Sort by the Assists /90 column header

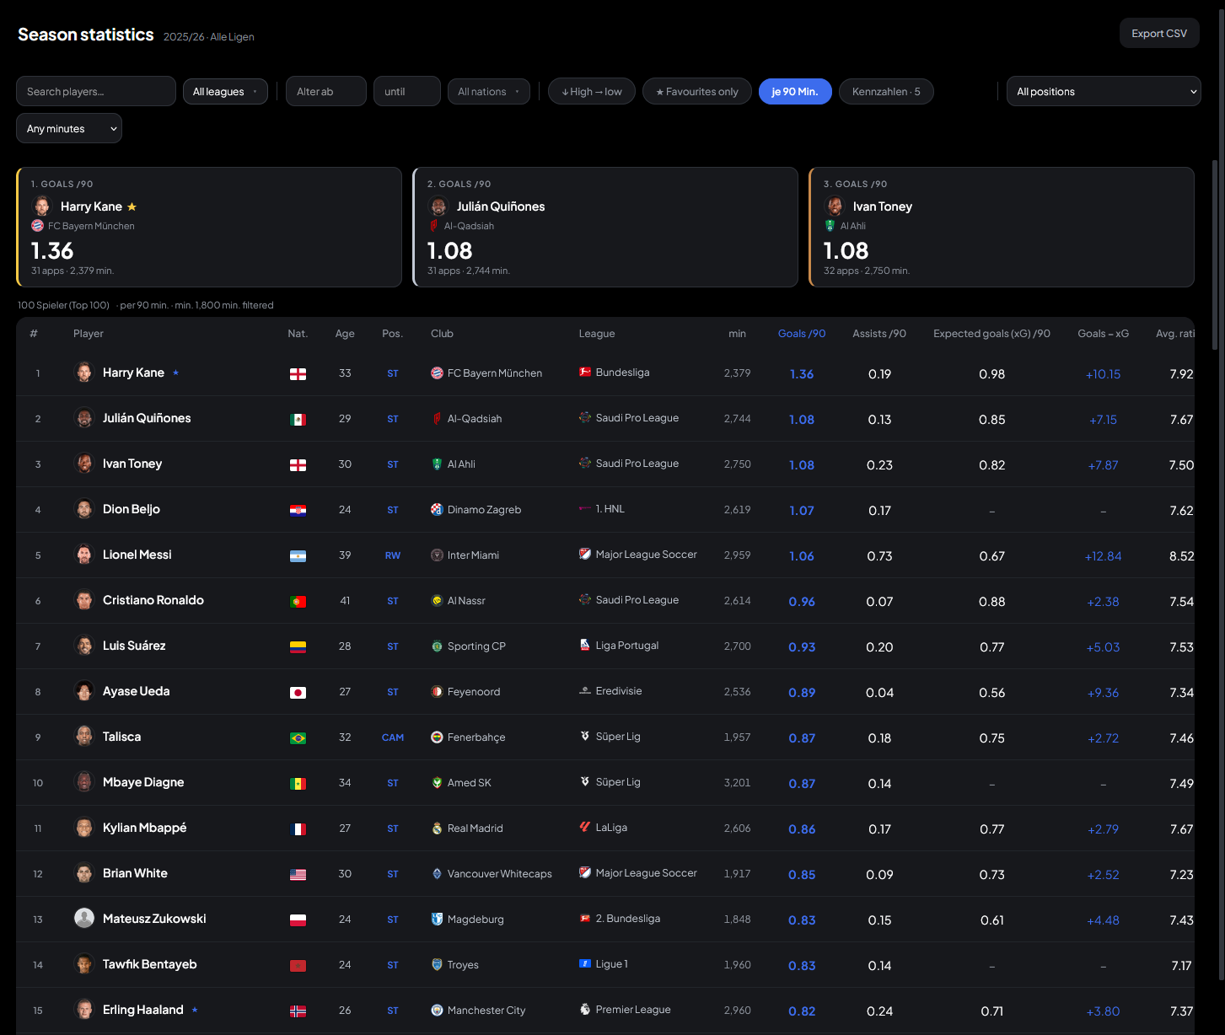(x=879, y=334)
